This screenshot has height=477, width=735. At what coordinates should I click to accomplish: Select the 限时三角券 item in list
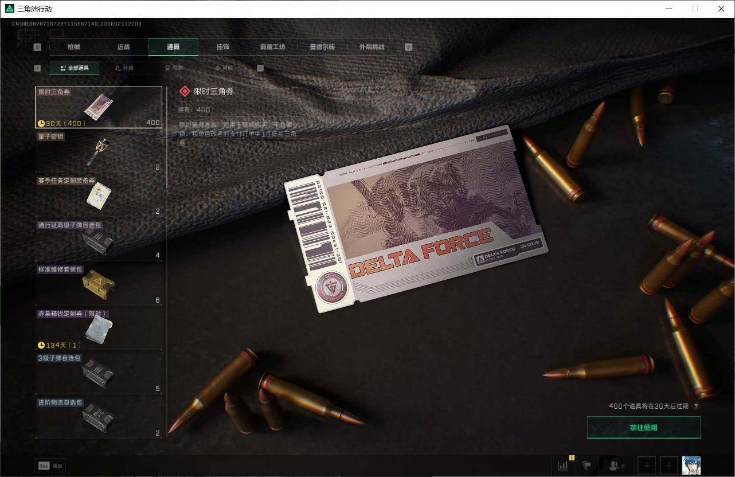(98, 107)
